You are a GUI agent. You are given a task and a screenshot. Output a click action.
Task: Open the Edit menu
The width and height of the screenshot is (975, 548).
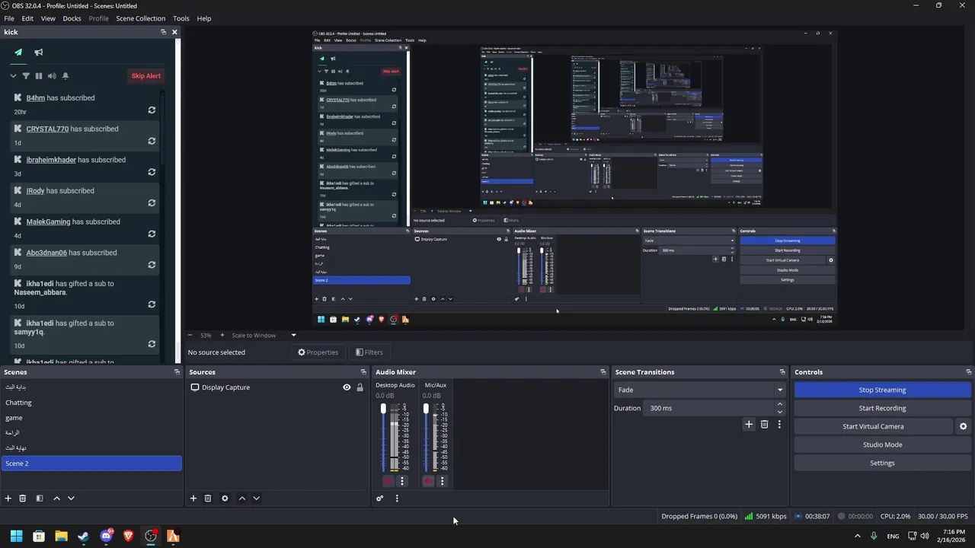pyautogui.click(x=27, y=18)
